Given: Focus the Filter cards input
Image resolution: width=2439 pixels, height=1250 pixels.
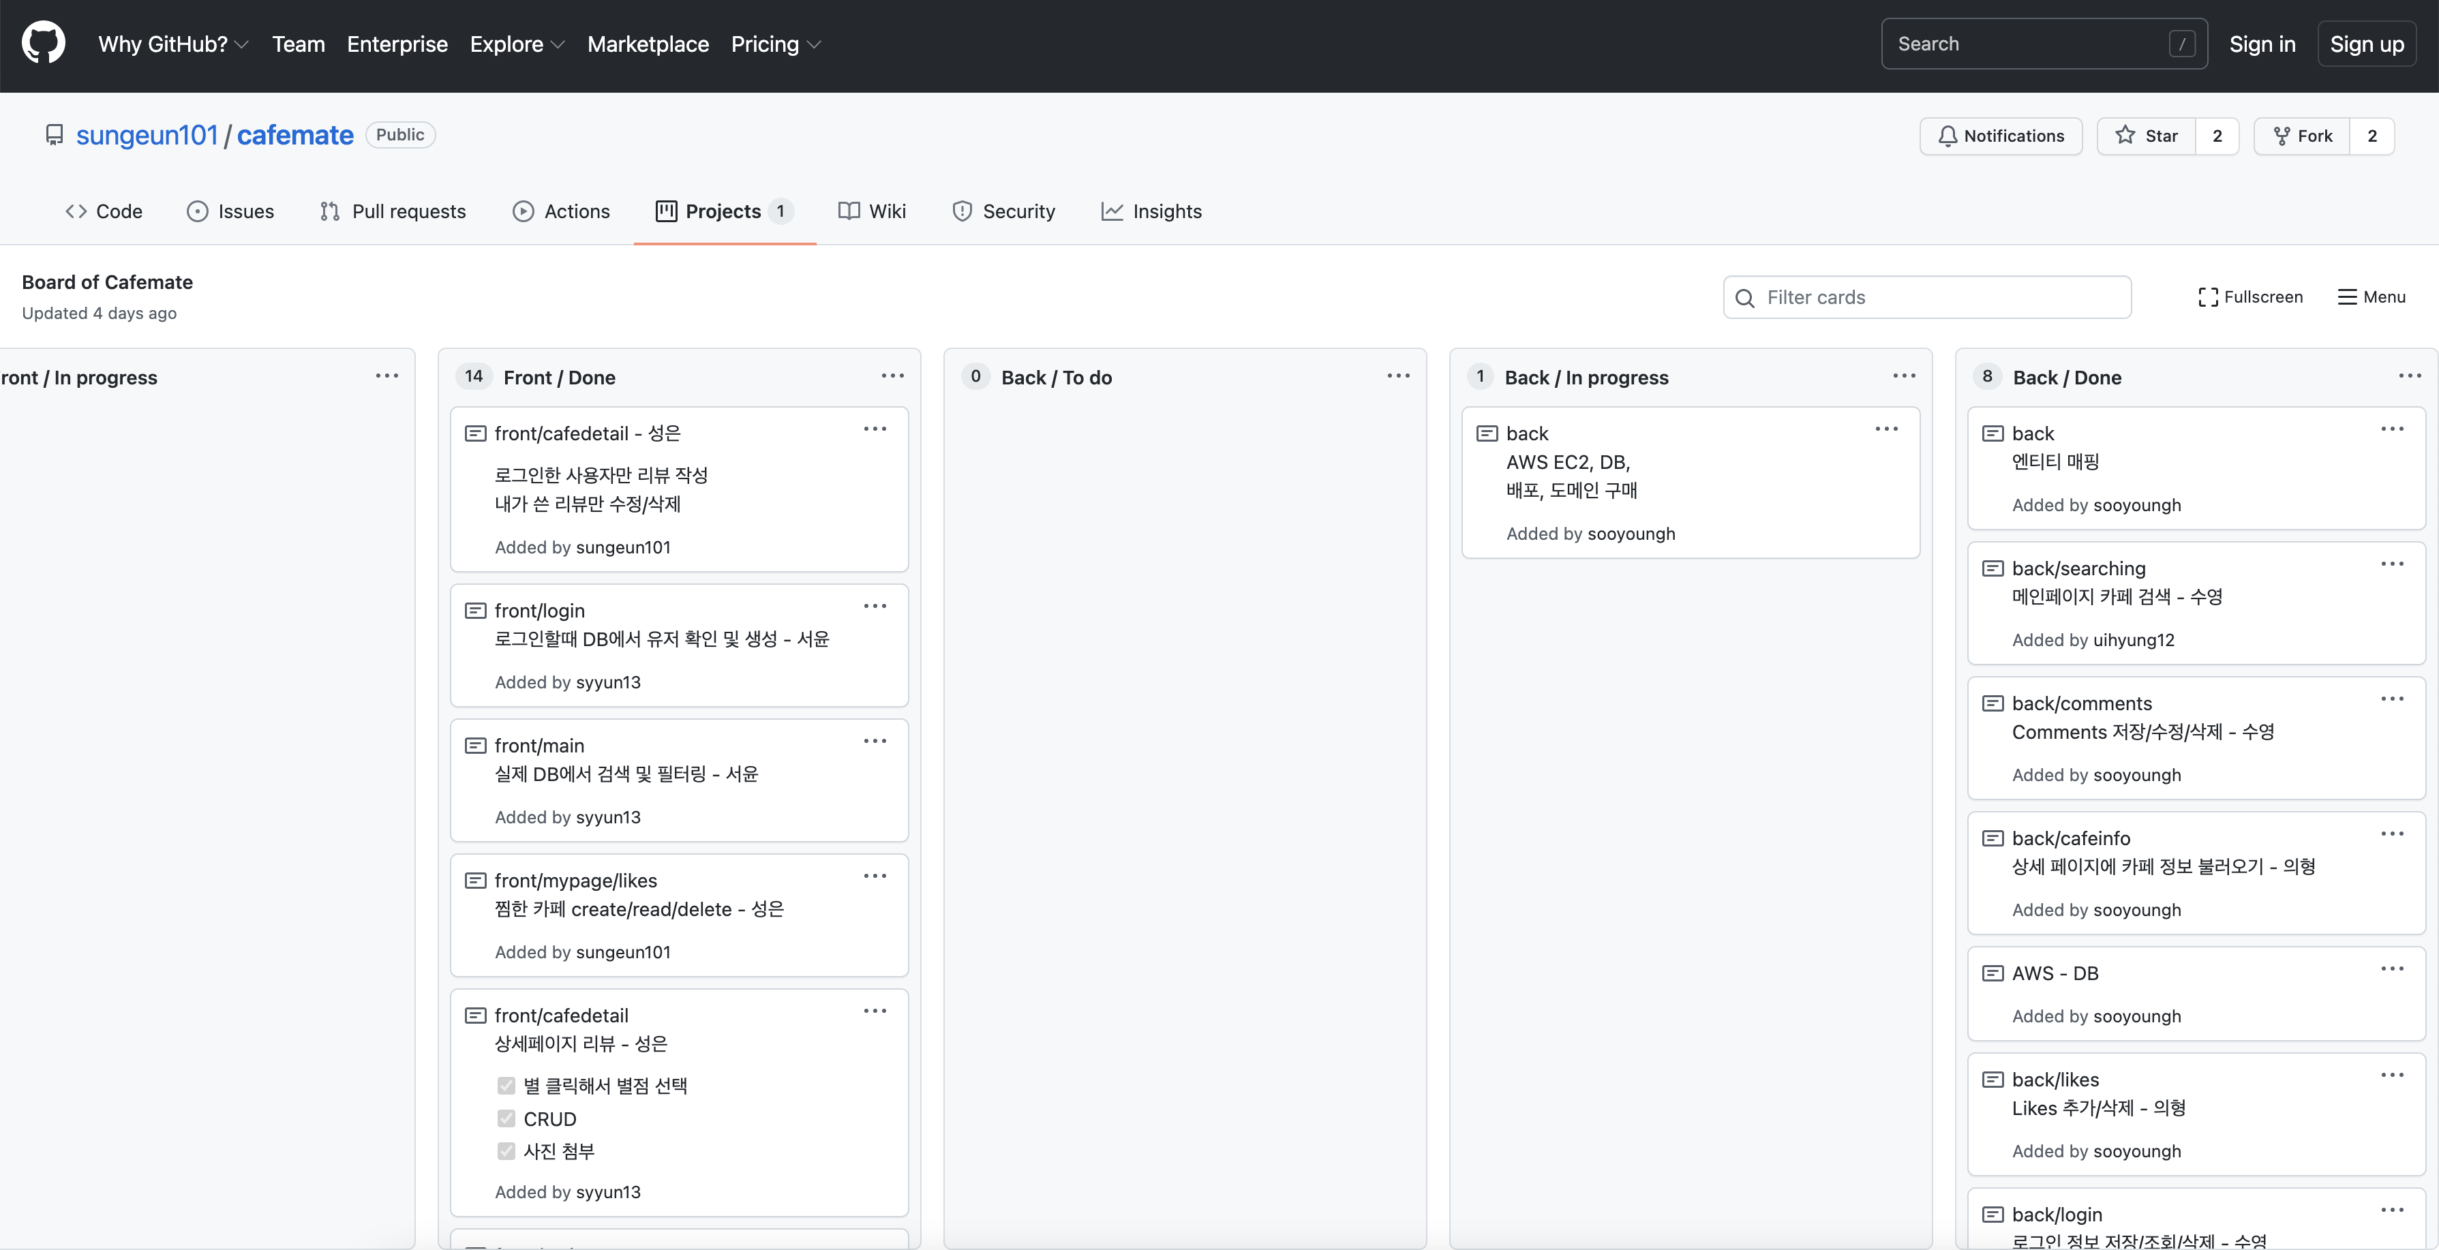Looking at the screenshot, I should pyautogui.click(x=1941, y=297).
